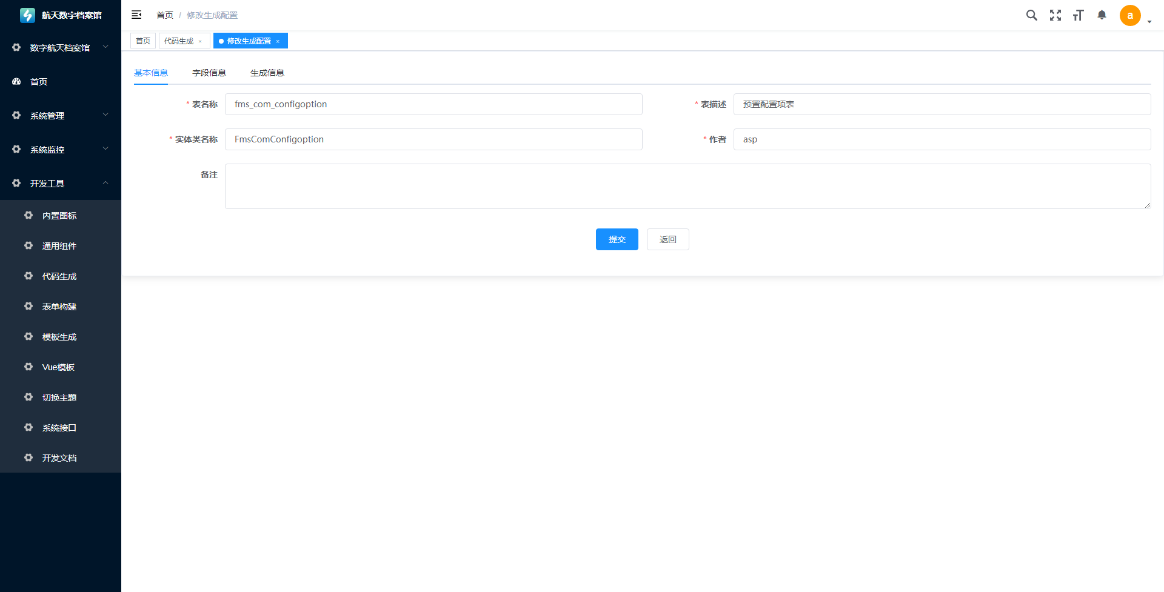Open the notifications bell
The image size is (1164, 592).
[1102, 15]
